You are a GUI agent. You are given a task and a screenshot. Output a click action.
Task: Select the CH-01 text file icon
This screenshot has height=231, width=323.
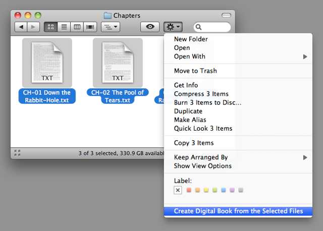coord(47,63)
